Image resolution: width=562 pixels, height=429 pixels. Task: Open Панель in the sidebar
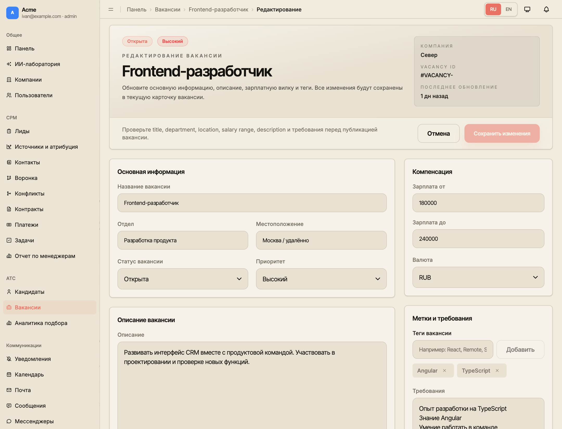click(x=49, y=48)
